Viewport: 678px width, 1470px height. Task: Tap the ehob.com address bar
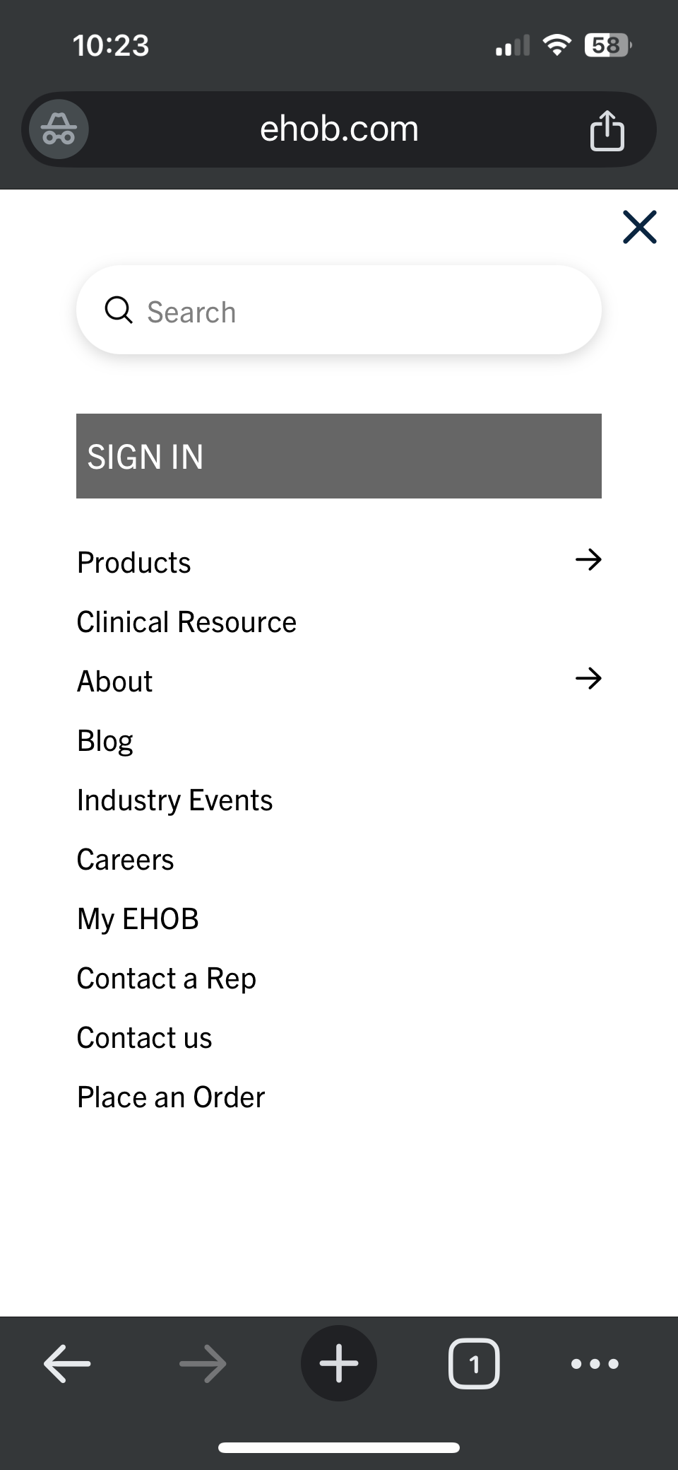click(x=339, y=129)
